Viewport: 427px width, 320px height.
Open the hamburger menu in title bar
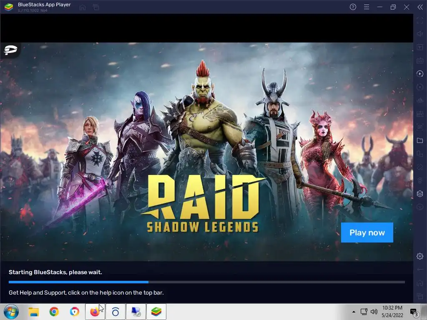367,7
